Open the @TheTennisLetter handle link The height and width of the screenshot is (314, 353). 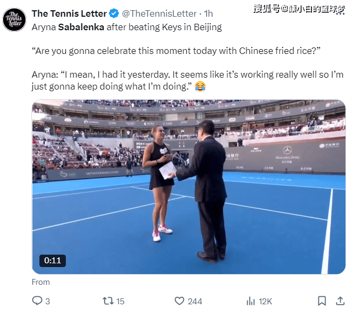pyautogui.click(x=159, y=13)
